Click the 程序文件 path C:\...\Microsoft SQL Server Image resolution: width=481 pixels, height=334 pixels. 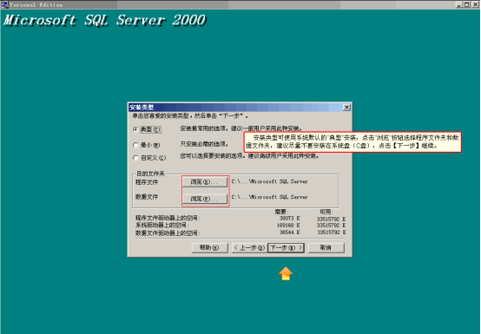[x=270, y=181]
